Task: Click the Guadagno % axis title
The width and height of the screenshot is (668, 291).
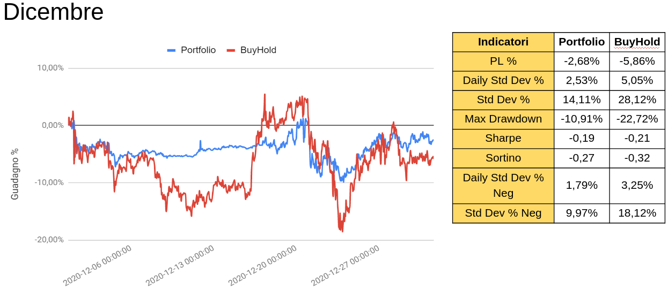Action: click(15, 174)
